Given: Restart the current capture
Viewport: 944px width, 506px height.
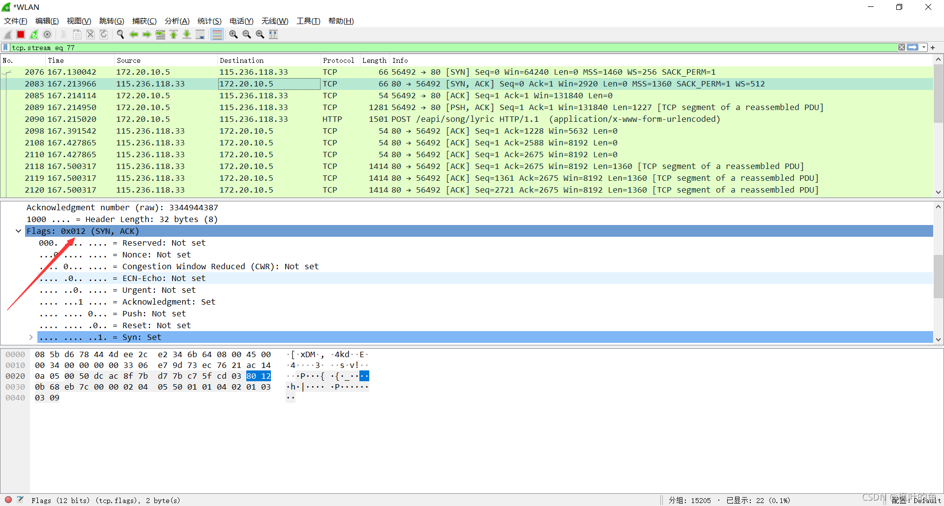Looking at the screenshot, I should [x=34, y=34].
